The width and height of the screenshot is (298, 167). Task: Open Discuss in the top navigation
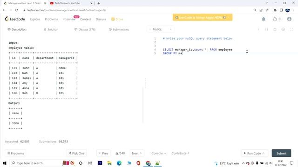101,19
